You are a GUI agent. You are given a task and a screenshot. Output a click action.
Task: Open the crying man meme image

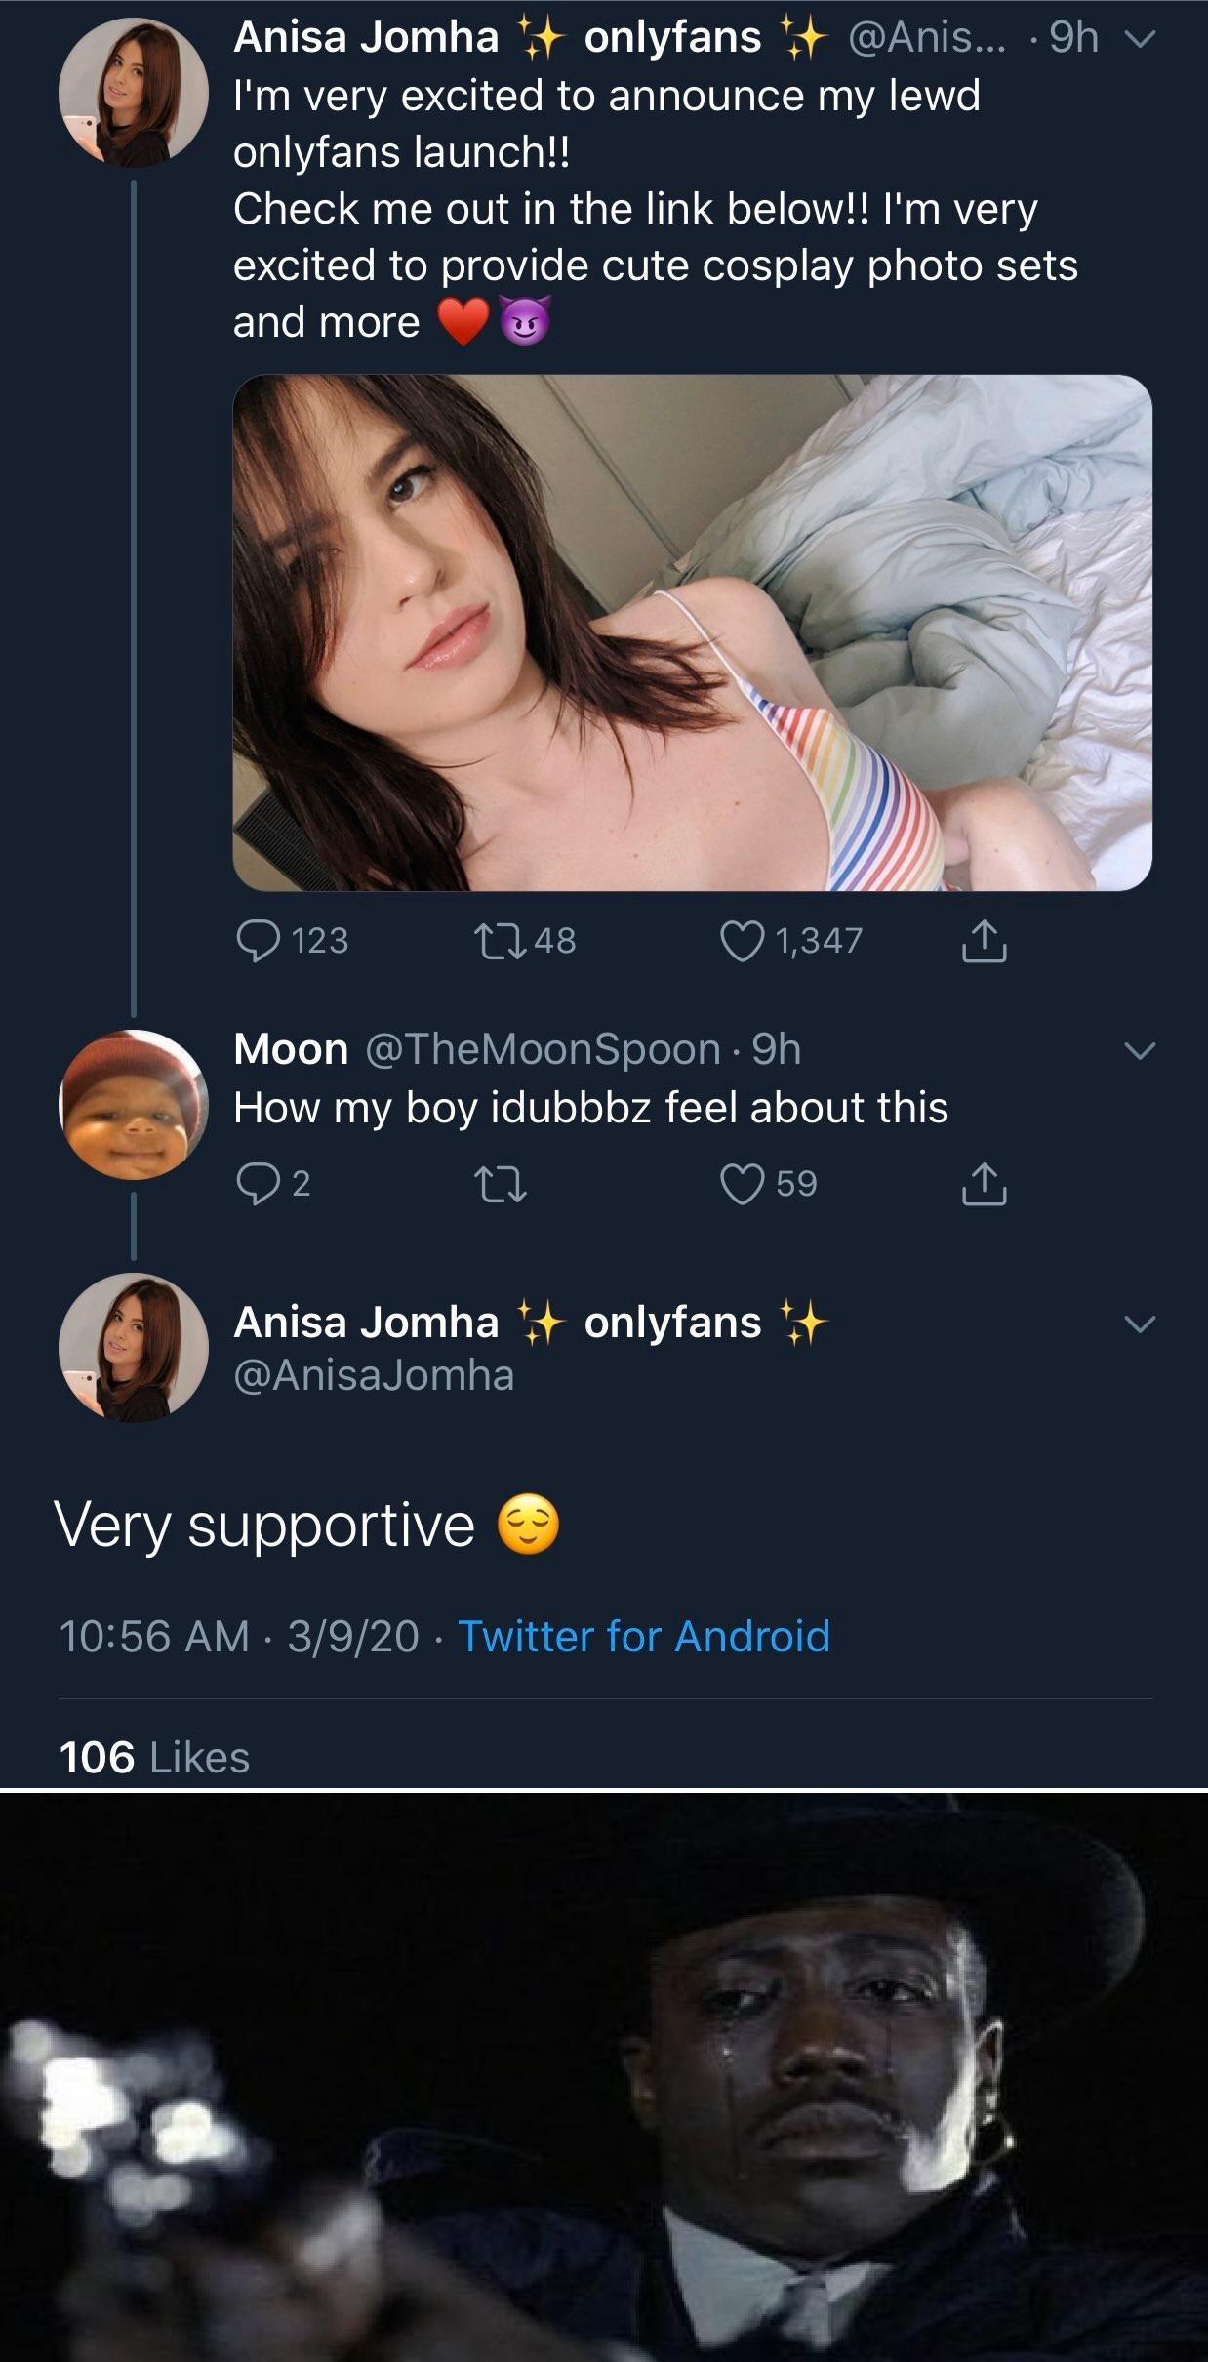tap(604, 2079)
